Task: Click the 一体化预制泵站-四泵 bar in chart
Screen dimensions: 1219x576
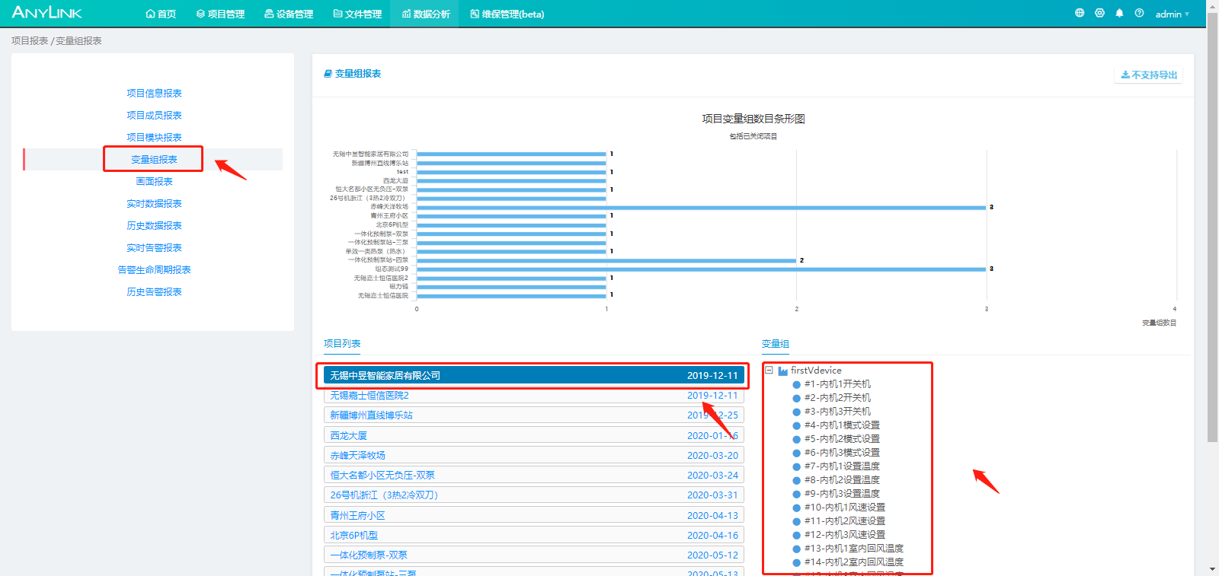Action: [606, 260]
